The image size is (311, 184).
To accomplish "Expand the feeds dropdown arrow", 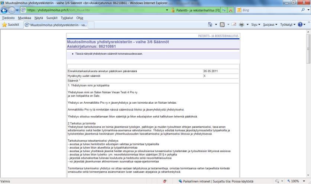I will pos(228,25).
